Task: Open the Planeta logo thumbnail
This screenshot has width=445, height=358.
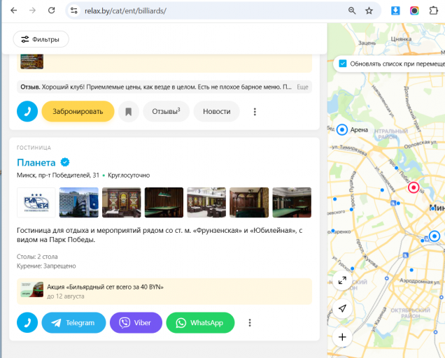Action: click(36, 203)
